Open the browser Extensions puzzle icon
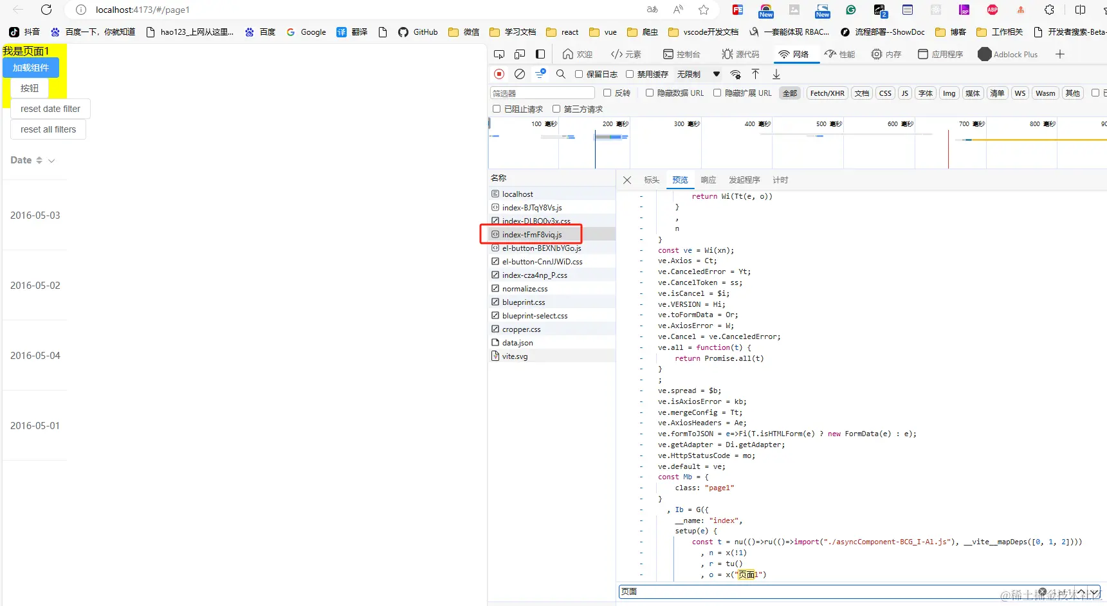 click(x=1049, y=10)
